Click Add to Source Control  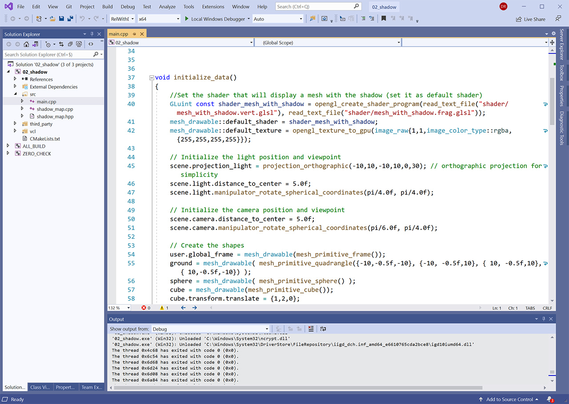click(509, 399)
